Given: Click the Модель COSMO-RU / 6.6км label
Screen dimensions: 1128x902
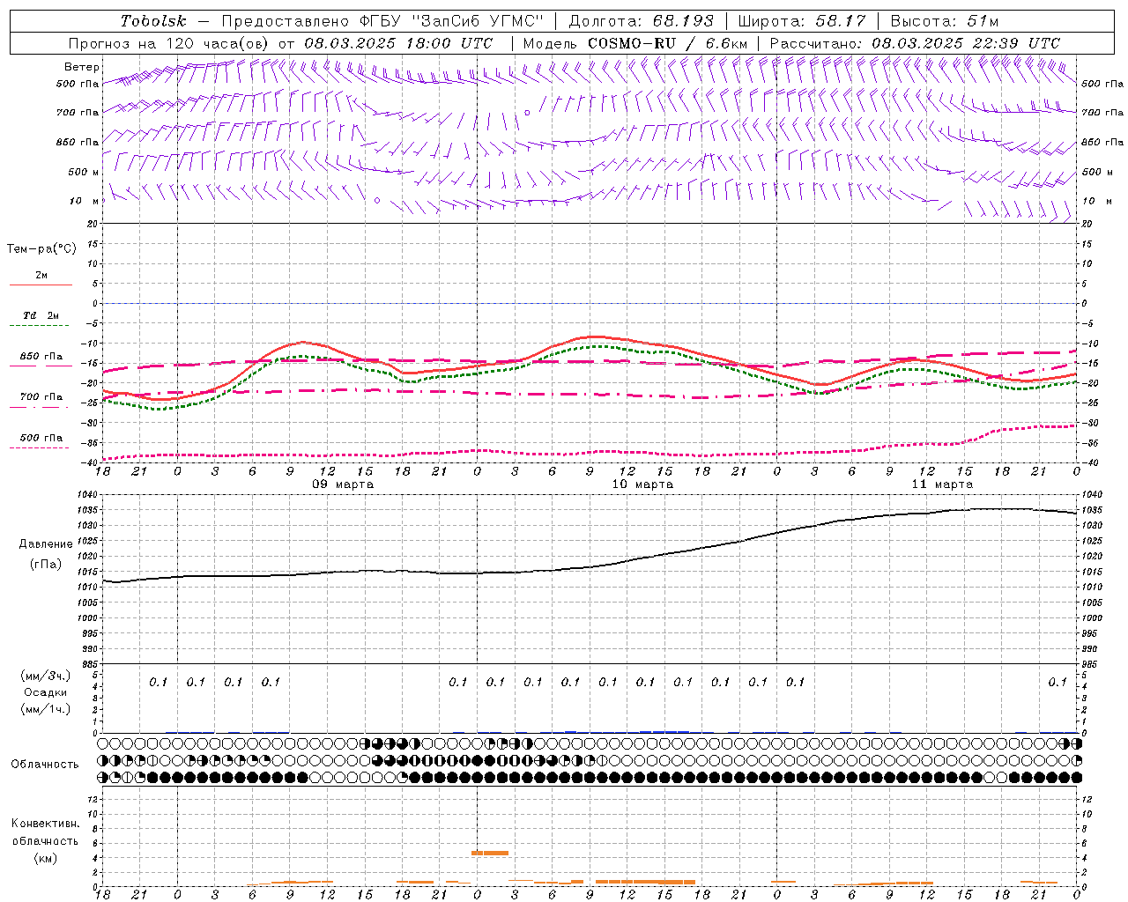Looking at the screenshot, I should coord(634,43).
